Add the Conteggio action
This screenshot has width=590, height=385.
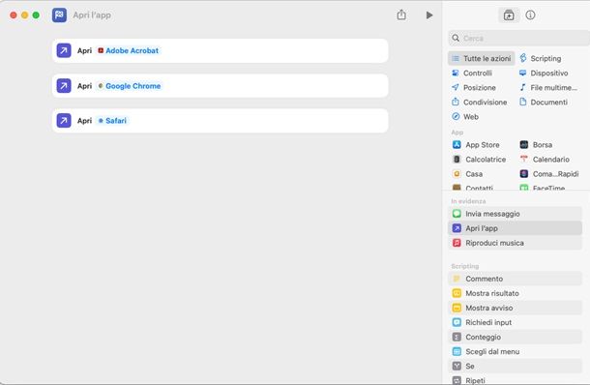tap(516, 337)
